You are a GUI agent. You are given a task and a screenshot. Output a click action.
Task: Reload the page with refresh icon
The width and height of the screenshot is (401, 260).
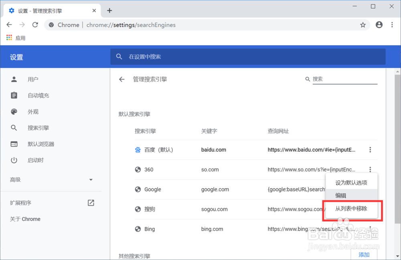pyautogui.click(x=35, y=25)
